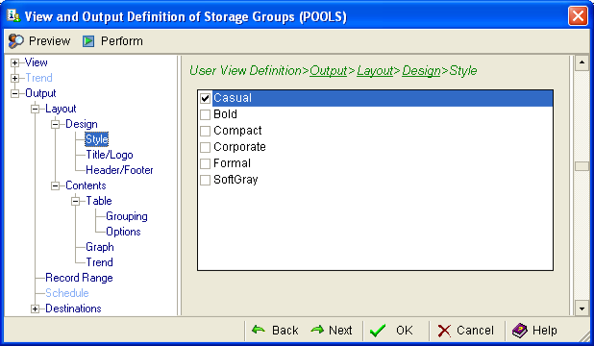Click the Preview magnifier icon

click(16, 41)
